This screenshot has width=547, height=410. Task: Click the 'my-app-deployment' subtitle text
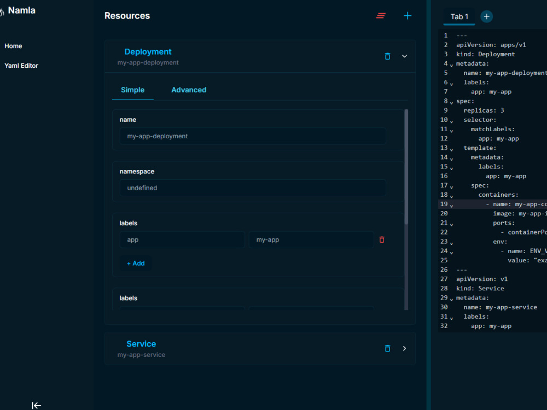tap(148, 63)
